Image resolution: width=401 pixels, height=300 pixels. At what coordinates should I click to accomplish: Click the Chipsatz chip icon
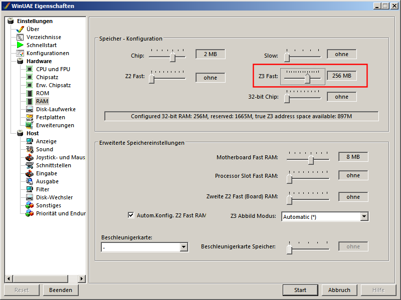pyautogui.click(x=30, y=77)
